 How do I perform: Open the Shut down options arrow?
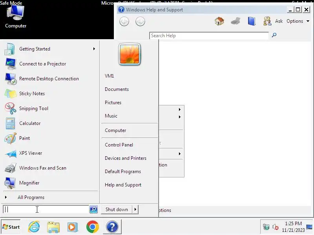pos(135,210)
